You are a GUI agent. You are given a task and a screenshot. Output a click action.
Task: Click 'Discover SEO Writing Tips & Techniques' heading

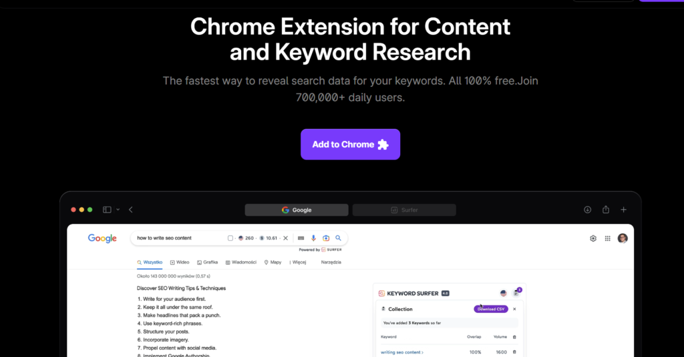(x=181, y=288)
